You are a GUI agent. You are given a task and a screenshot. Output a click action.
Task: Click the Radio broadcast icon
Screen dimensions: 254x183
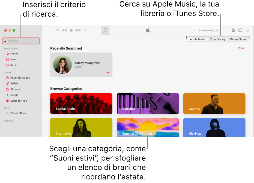7,65
